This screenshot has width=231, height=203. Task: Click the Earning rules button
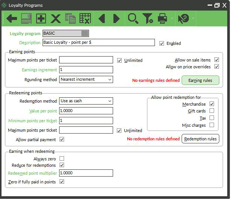tap(200, 80)
